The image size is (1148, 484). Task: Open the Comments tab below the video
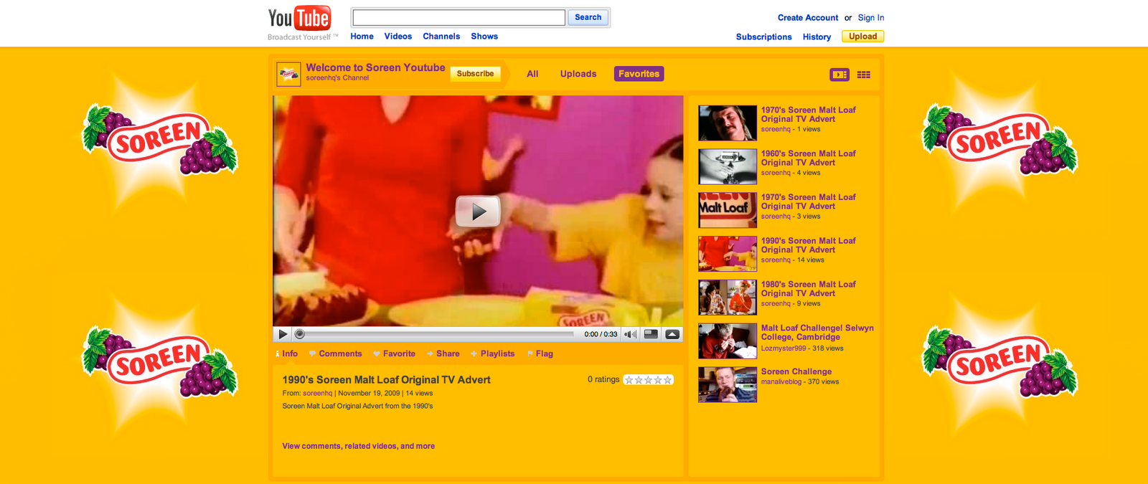point(335,353)
